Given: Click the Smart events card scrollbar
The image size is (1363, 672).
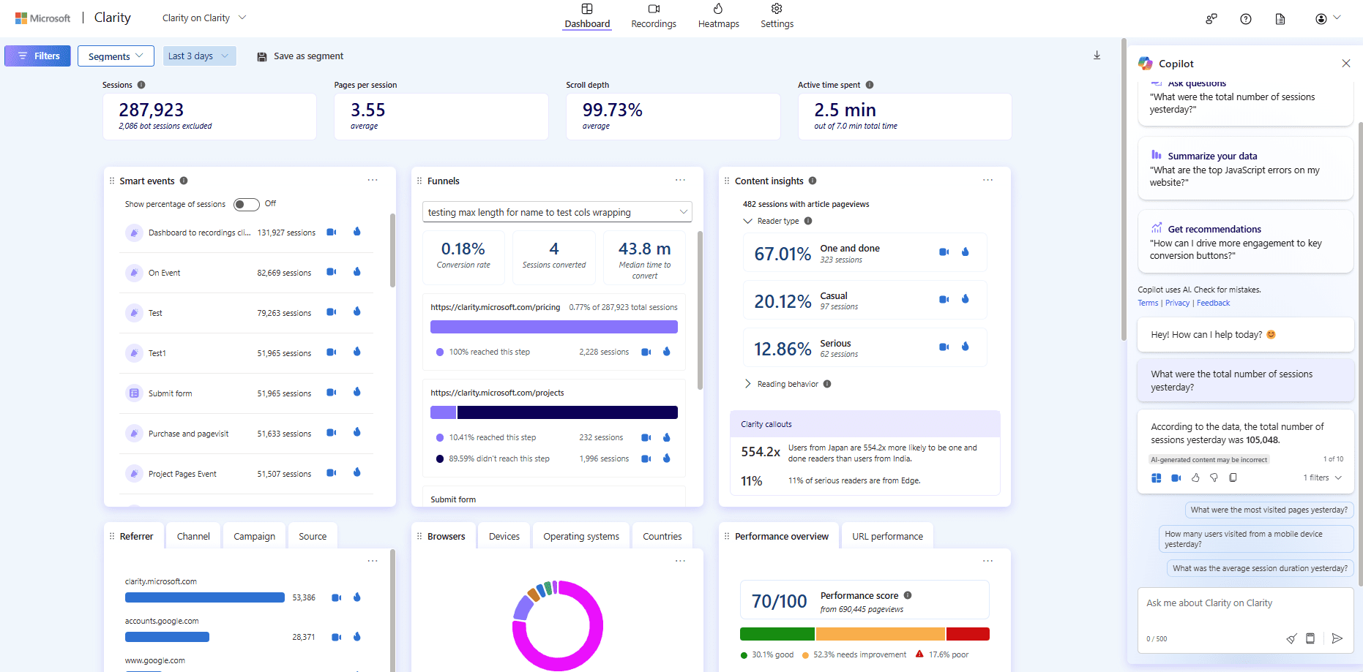Looking at the screenshot, I should pos(392,250).
